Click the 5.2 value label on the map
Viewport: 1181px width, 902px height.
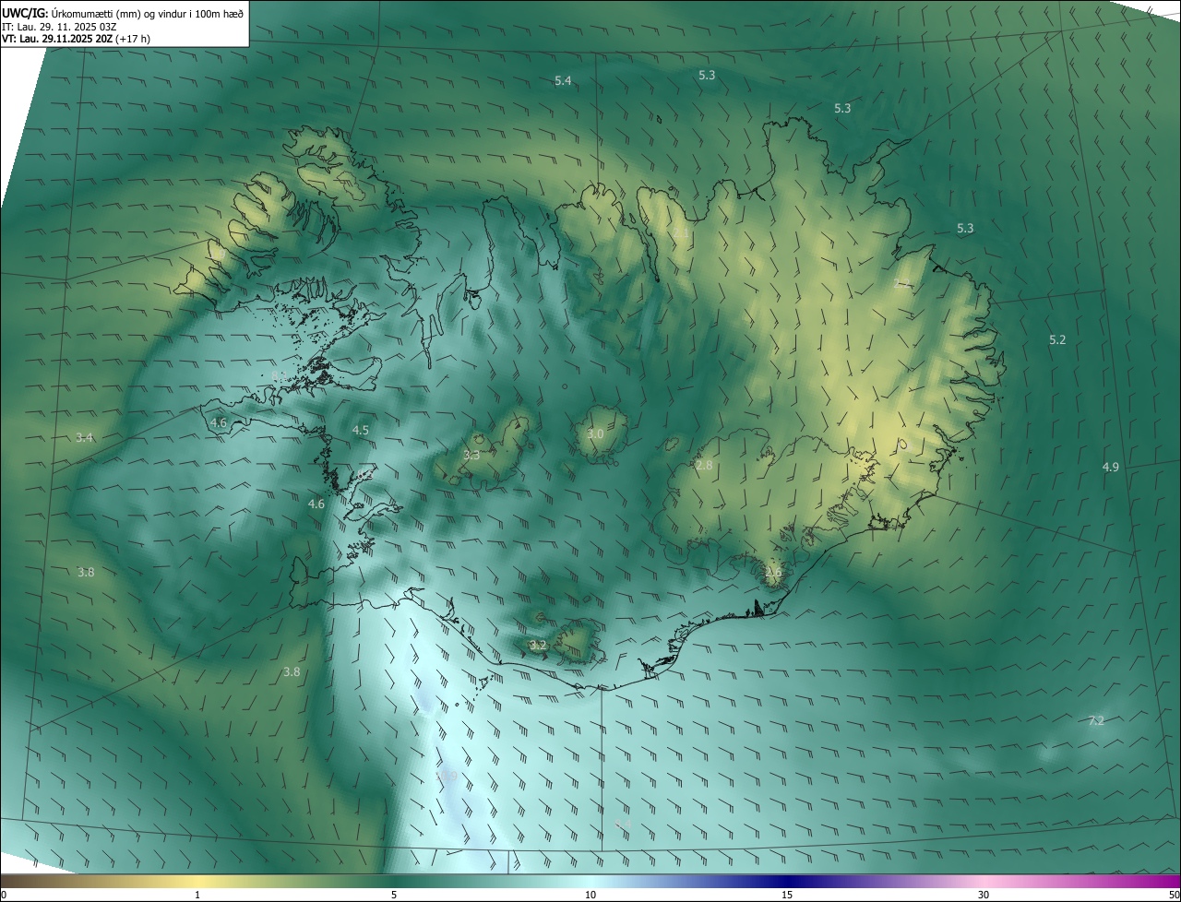point(1057,340)
